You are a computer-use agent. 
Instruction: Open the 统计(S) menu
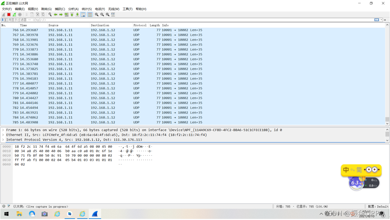87,9
